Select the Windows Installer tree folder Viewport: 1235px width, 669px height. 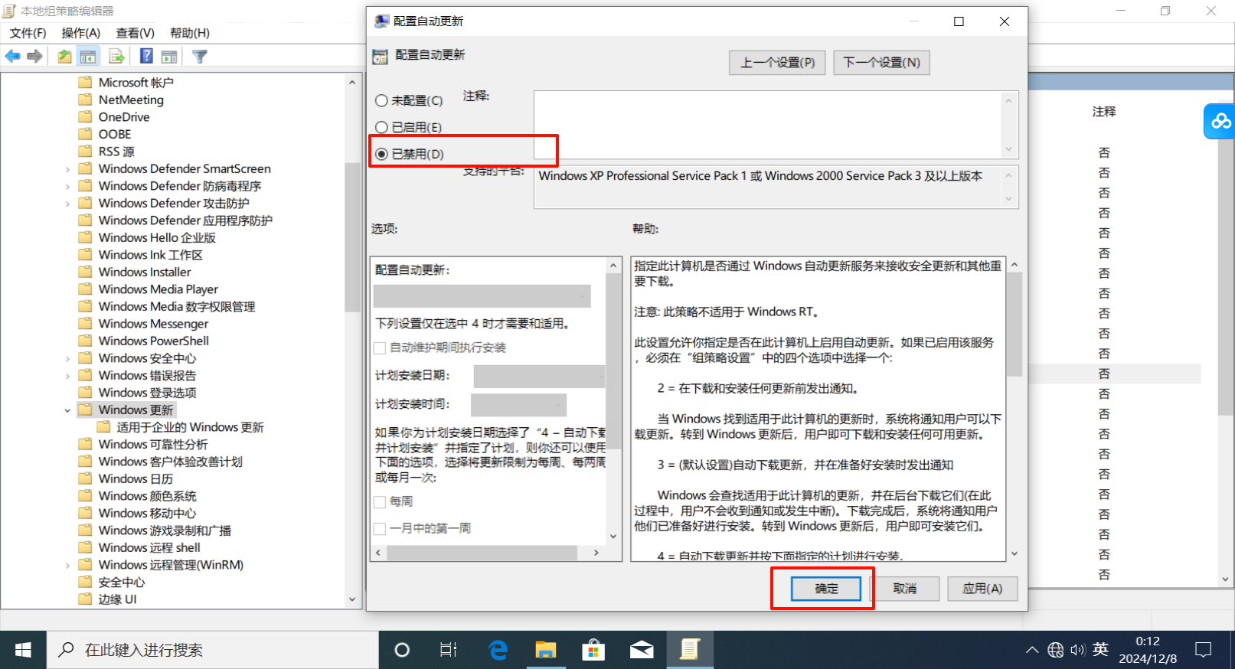tap(145, 272)
